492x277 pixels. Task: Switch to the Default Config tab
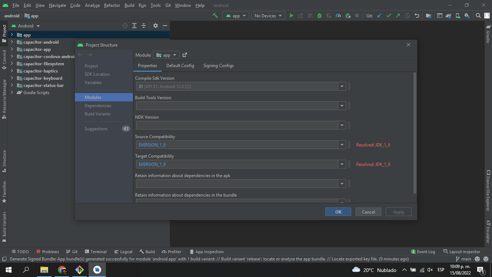click(180, 66)
